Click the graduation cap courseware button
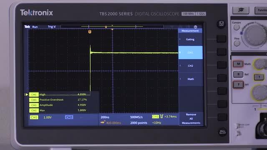Image resolution: width=267 pixels, height=150 pixels. point(241,10)
